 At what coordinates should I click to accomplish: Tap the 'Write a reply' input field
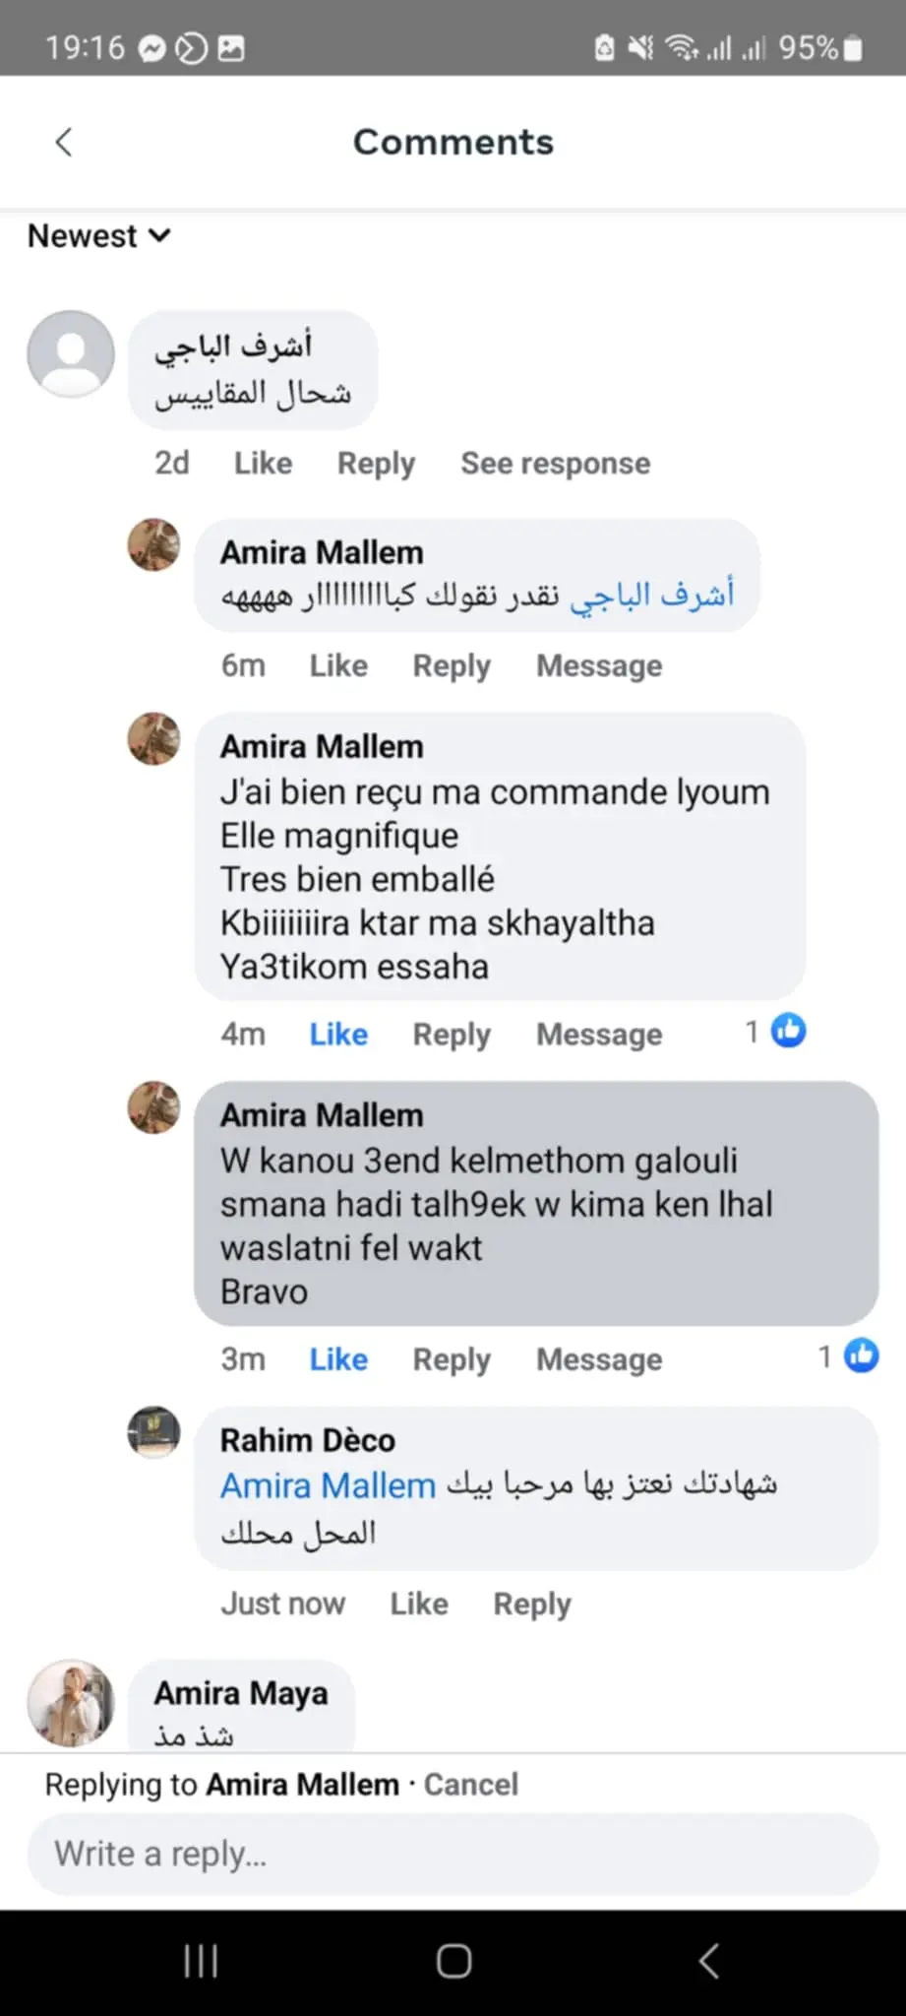pos(453,1854)
